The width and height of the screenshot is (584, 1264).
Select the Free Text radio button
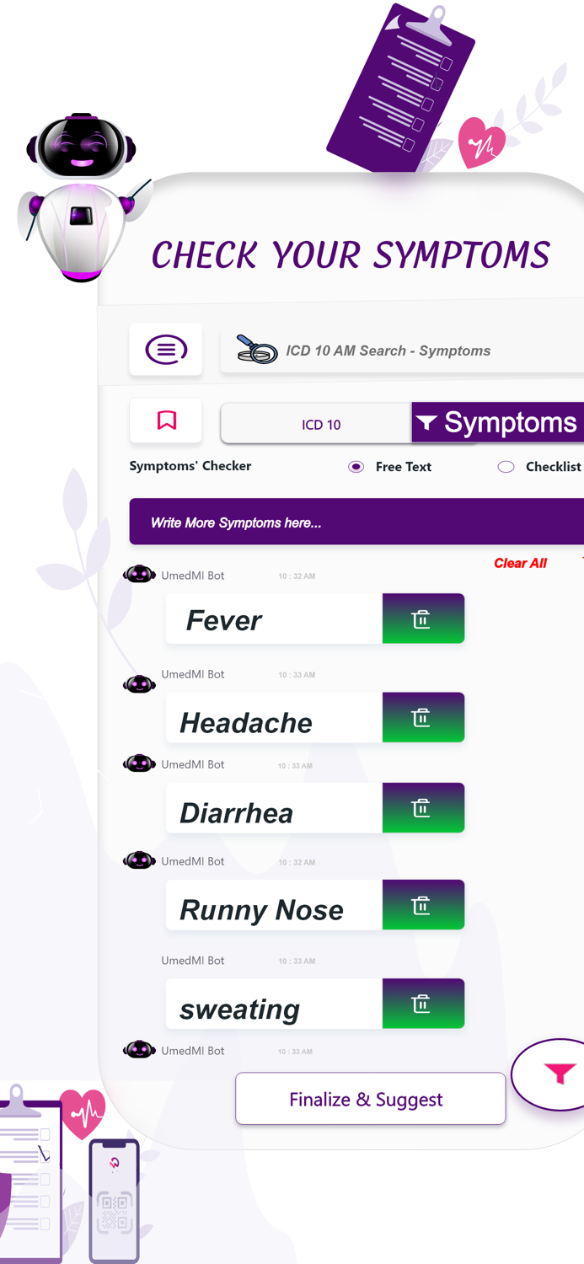356,466
